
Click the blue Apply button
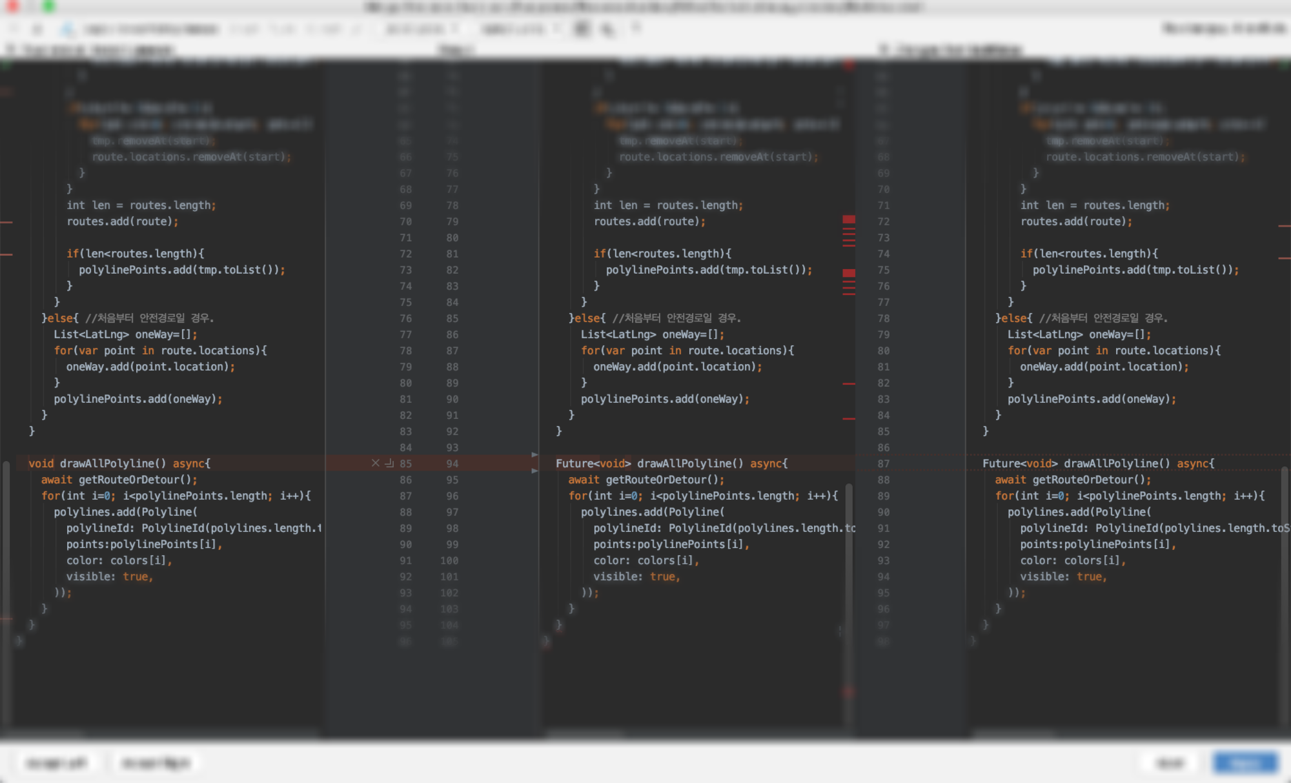pos(1245,763)
